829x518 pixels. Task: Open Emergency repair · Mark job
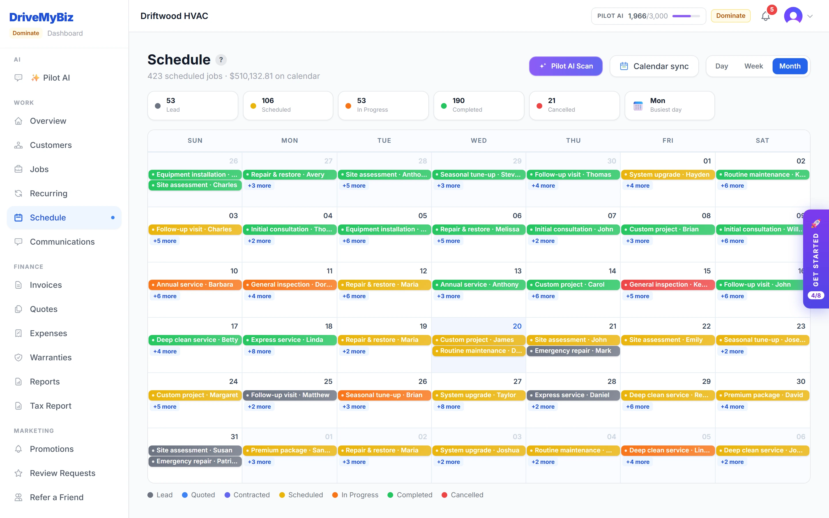click(x=573, y=351)
